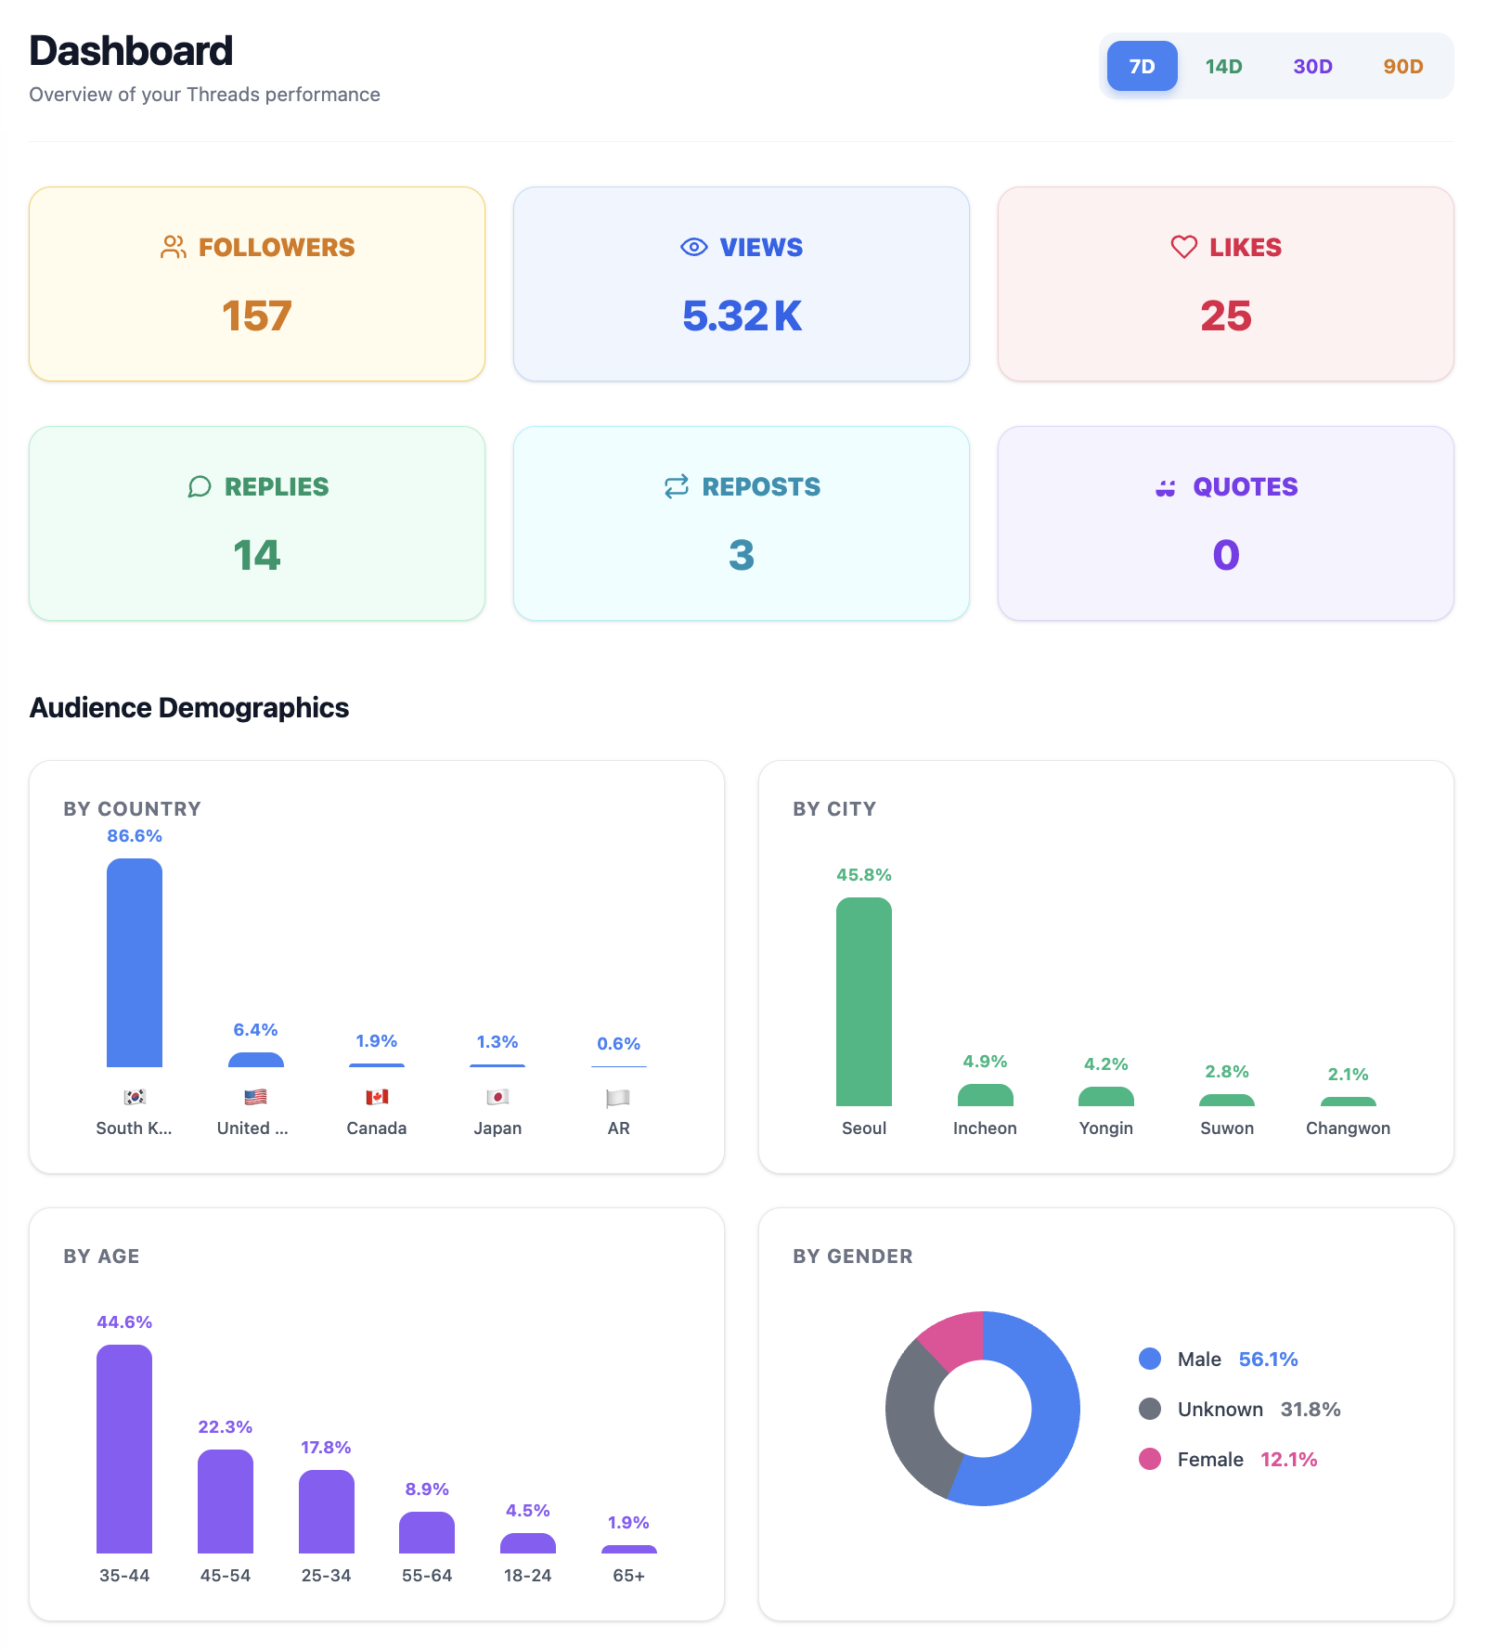Click the South Korea flag icon
Image resolution: width=1485 pixels, height=1650 pixels.
135,1097
